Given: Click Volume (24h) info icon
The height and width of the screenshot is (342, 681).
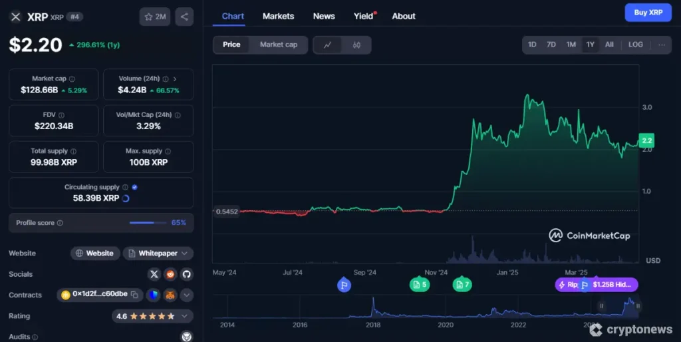Looking at the screenshot, I should pos(166,79).
